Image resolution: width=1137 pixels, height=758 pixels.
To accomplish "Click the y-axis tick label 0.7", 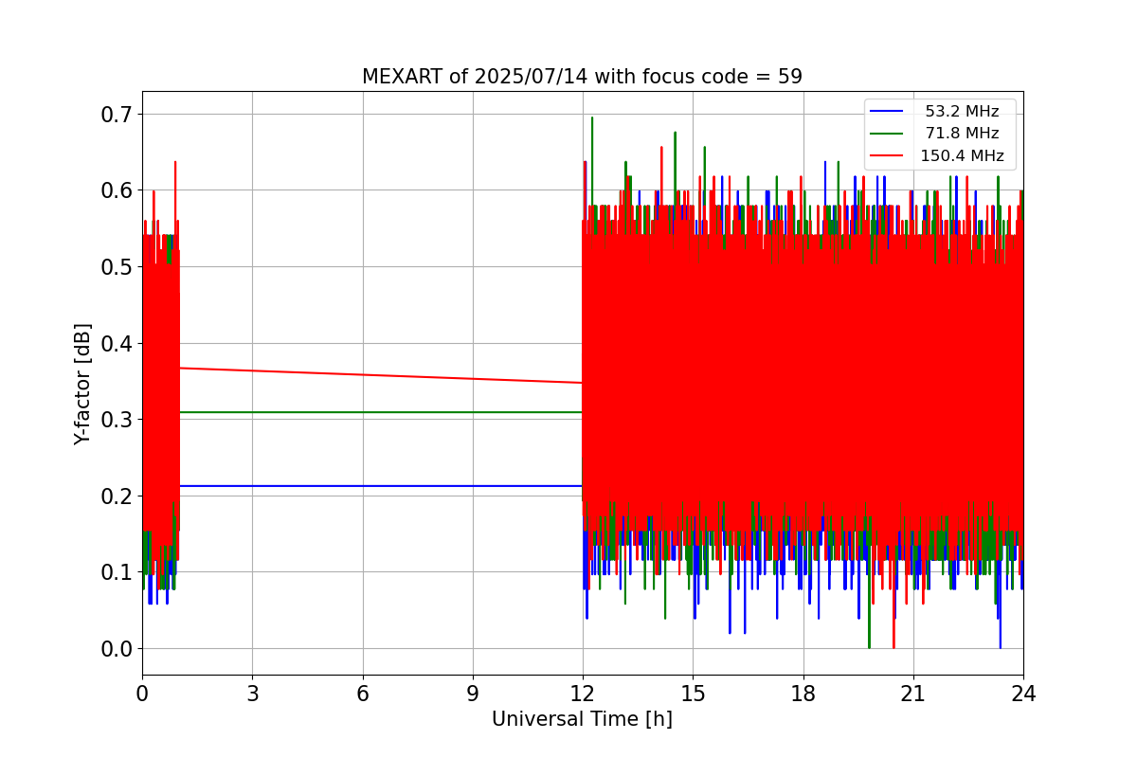I will click(x=117, y=115).
